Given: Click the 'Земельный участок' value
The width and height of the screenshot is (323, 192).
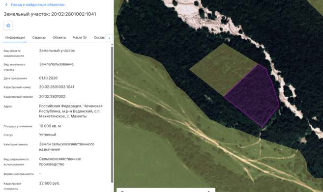Looking at the screenshot, I should point(57,51).
